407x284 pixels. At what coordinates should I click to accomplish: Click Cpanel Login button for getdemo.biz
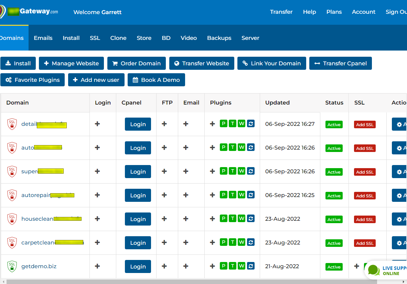(x=138, y=266)
